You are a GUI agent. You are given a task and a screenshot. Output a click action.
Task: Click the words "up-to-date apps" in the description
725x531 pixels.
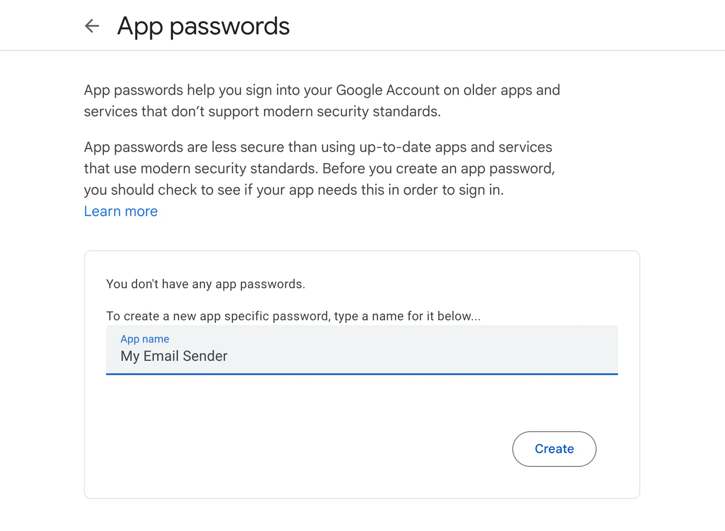click(413, 147)
